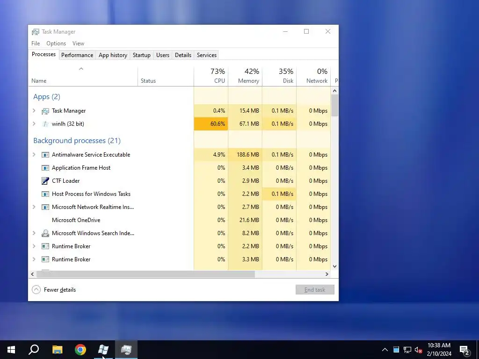The width and height of the screenshot is (479, 359).
Task: Switch to the Services tab
Action: click(x=206, y=55)
